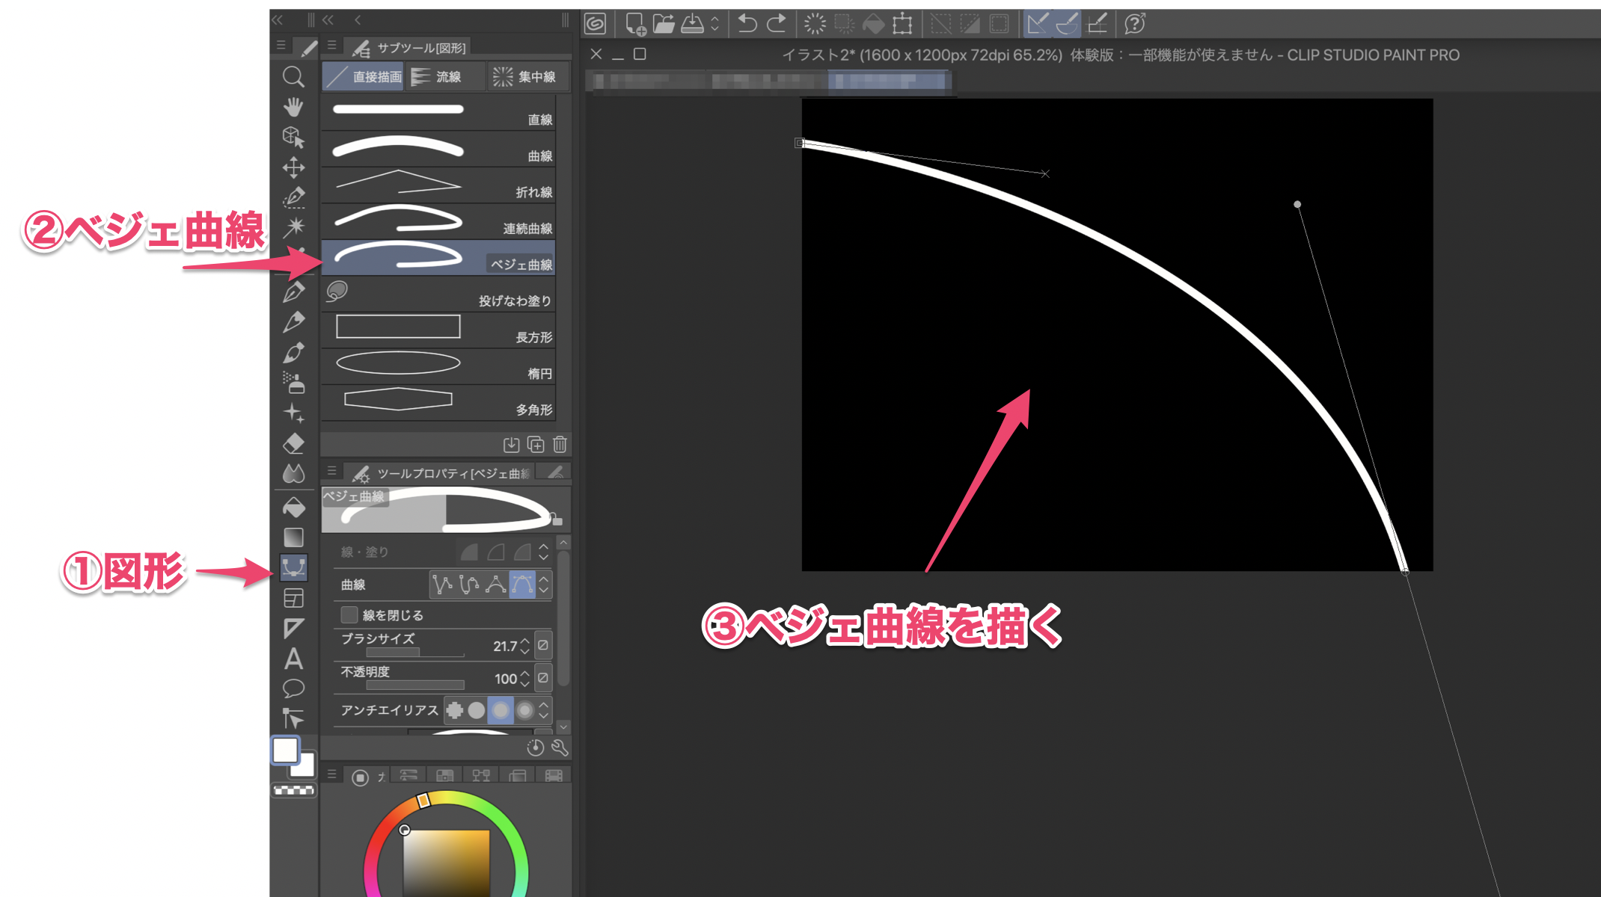Select the Airbrush tool
Image resolution: width=1601 pixels, height=897 pixels.
[x=293, y=382]
